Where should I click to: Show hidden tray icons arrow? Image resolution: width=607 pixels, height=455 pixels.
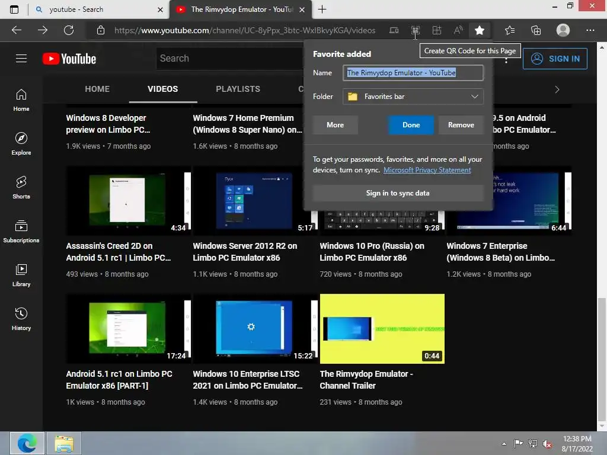pyautogui.click(x=504, y=444)
